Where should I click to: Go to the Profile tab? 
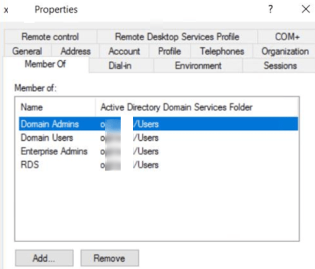point(169,52)
